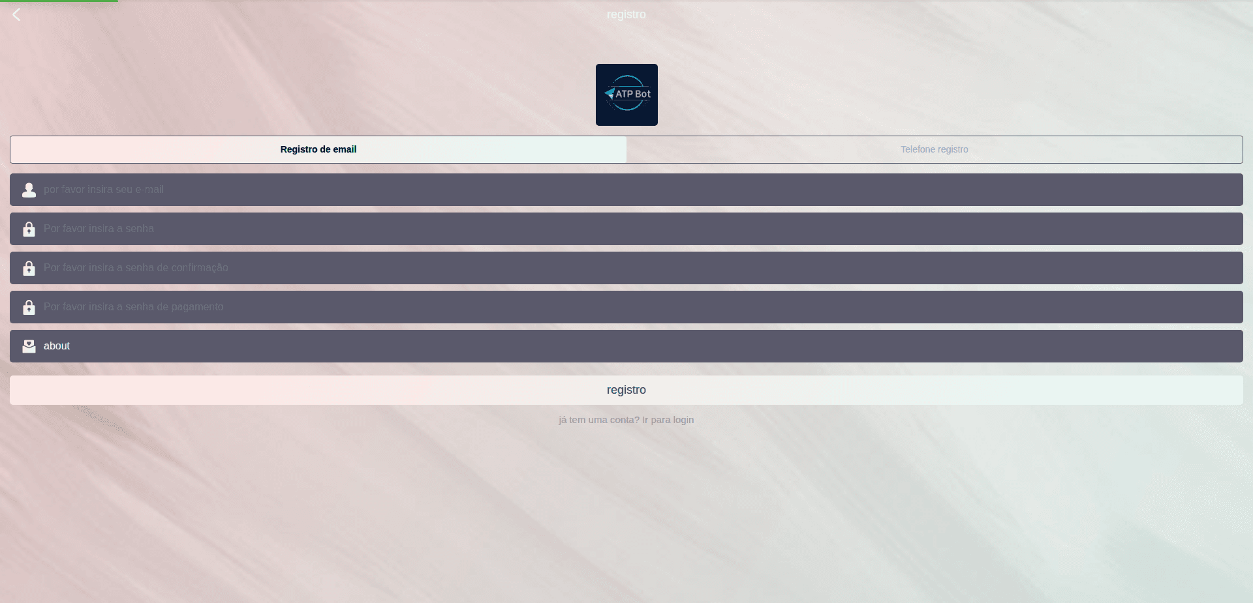Click the lock icon in the confirmation password field
The image size is (1253, 603).
click(29, 268)
